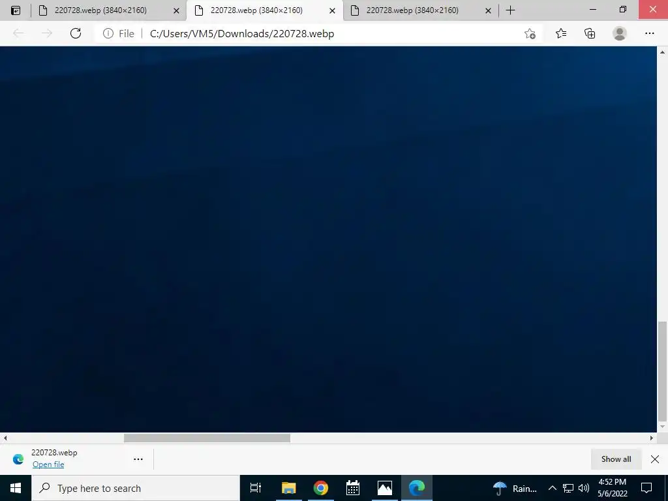The width and height of the screenshot is (668, 501).
Task: Open File Explorer from taskbar
Action: coord(288,488)
